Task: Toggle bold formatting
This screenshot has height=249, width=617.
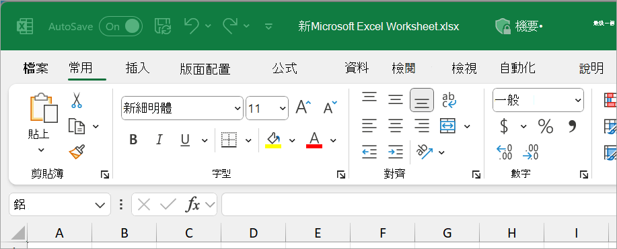Action: click(x=133, y=140)
